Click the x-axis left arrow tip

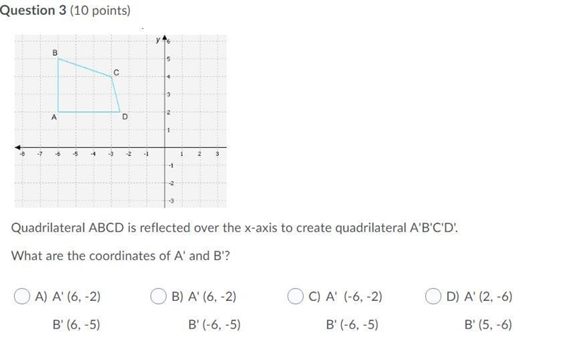pos(17,147)
